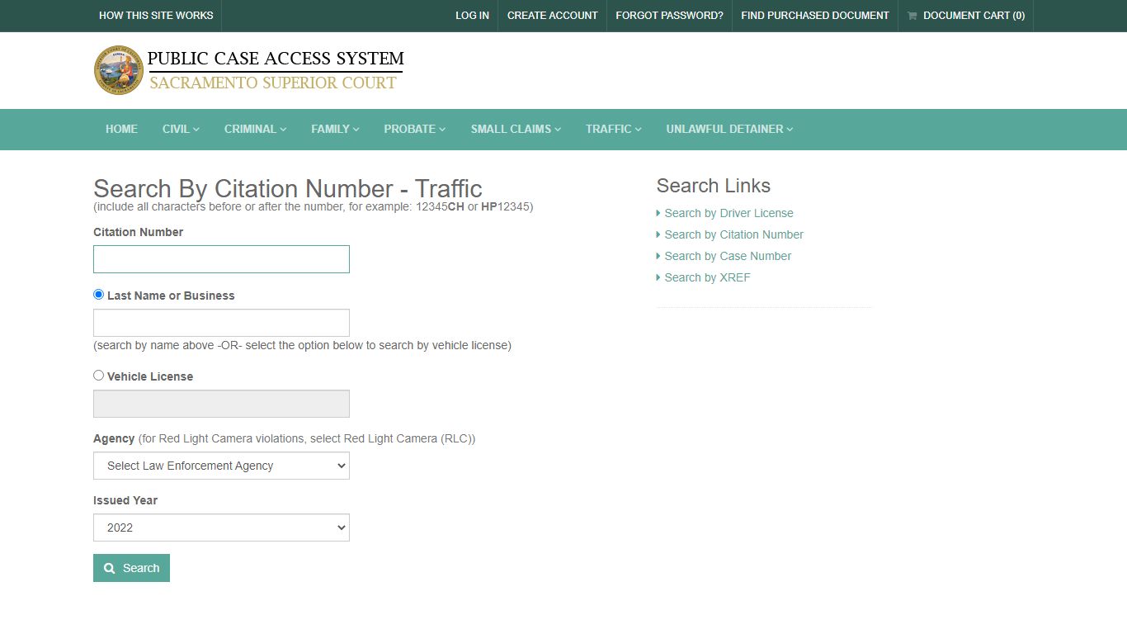Open How This Site Works page
This screenshot has width=1127, height=634.
pos(156,16)
